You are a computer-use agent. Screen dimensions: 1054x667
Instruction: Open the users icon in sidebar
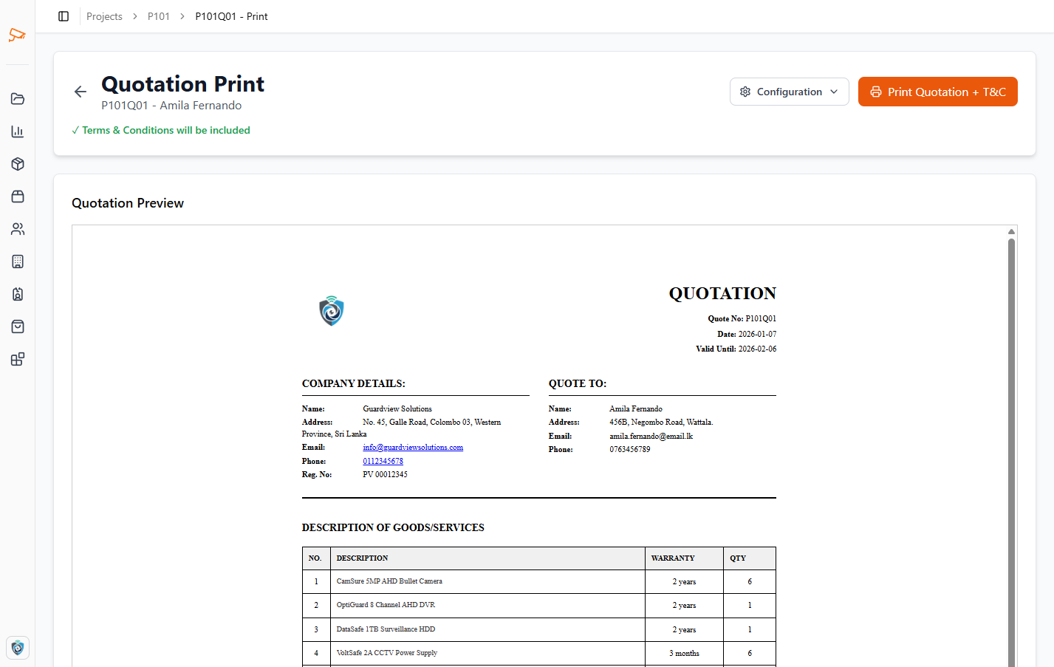[18, 229]
